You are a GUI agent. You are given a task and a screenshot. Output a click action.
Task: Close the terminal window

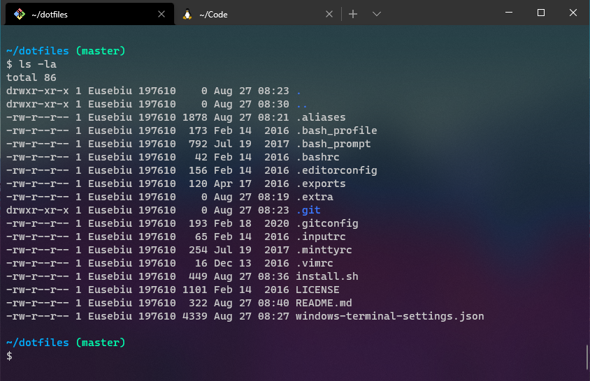tap(573, 13)
